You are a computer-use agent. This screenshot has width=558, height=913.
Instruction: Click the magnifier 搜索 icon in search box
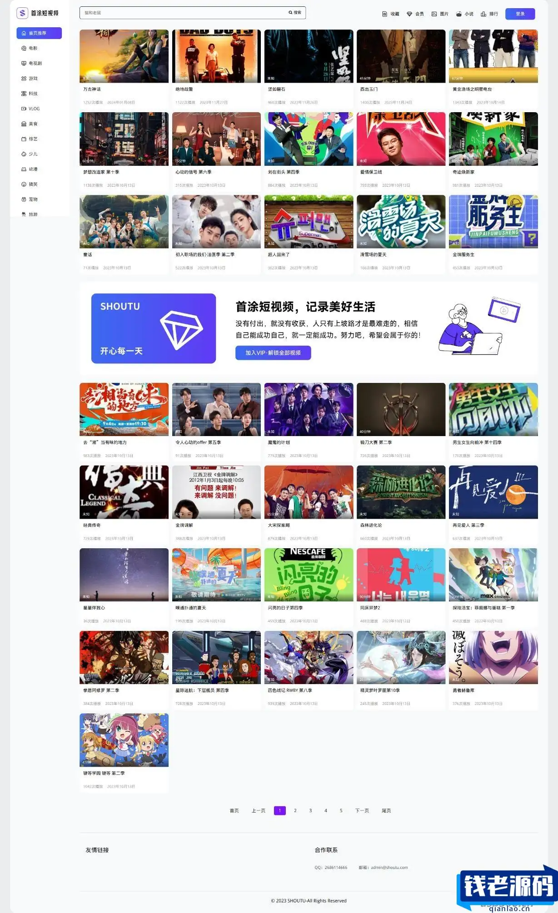[290, 13]
